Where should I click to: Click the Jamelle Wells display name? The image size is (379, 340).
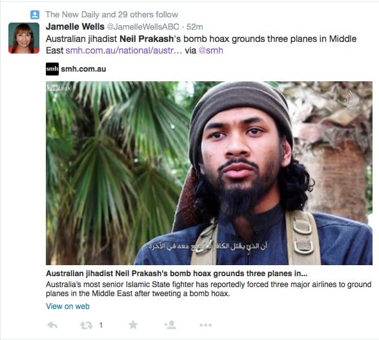75,26
